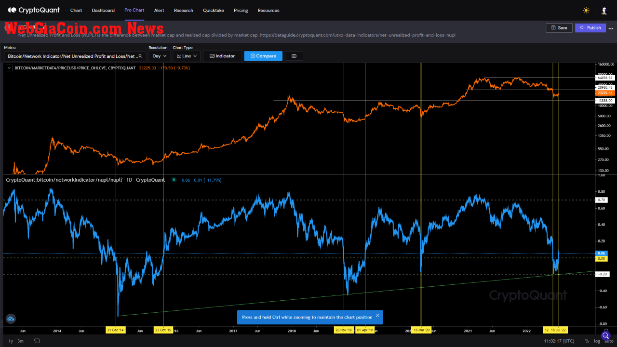Viewport: 617px width, 347px height.
Task: Click the 28980.45 price level label
Action: [605, 87]
